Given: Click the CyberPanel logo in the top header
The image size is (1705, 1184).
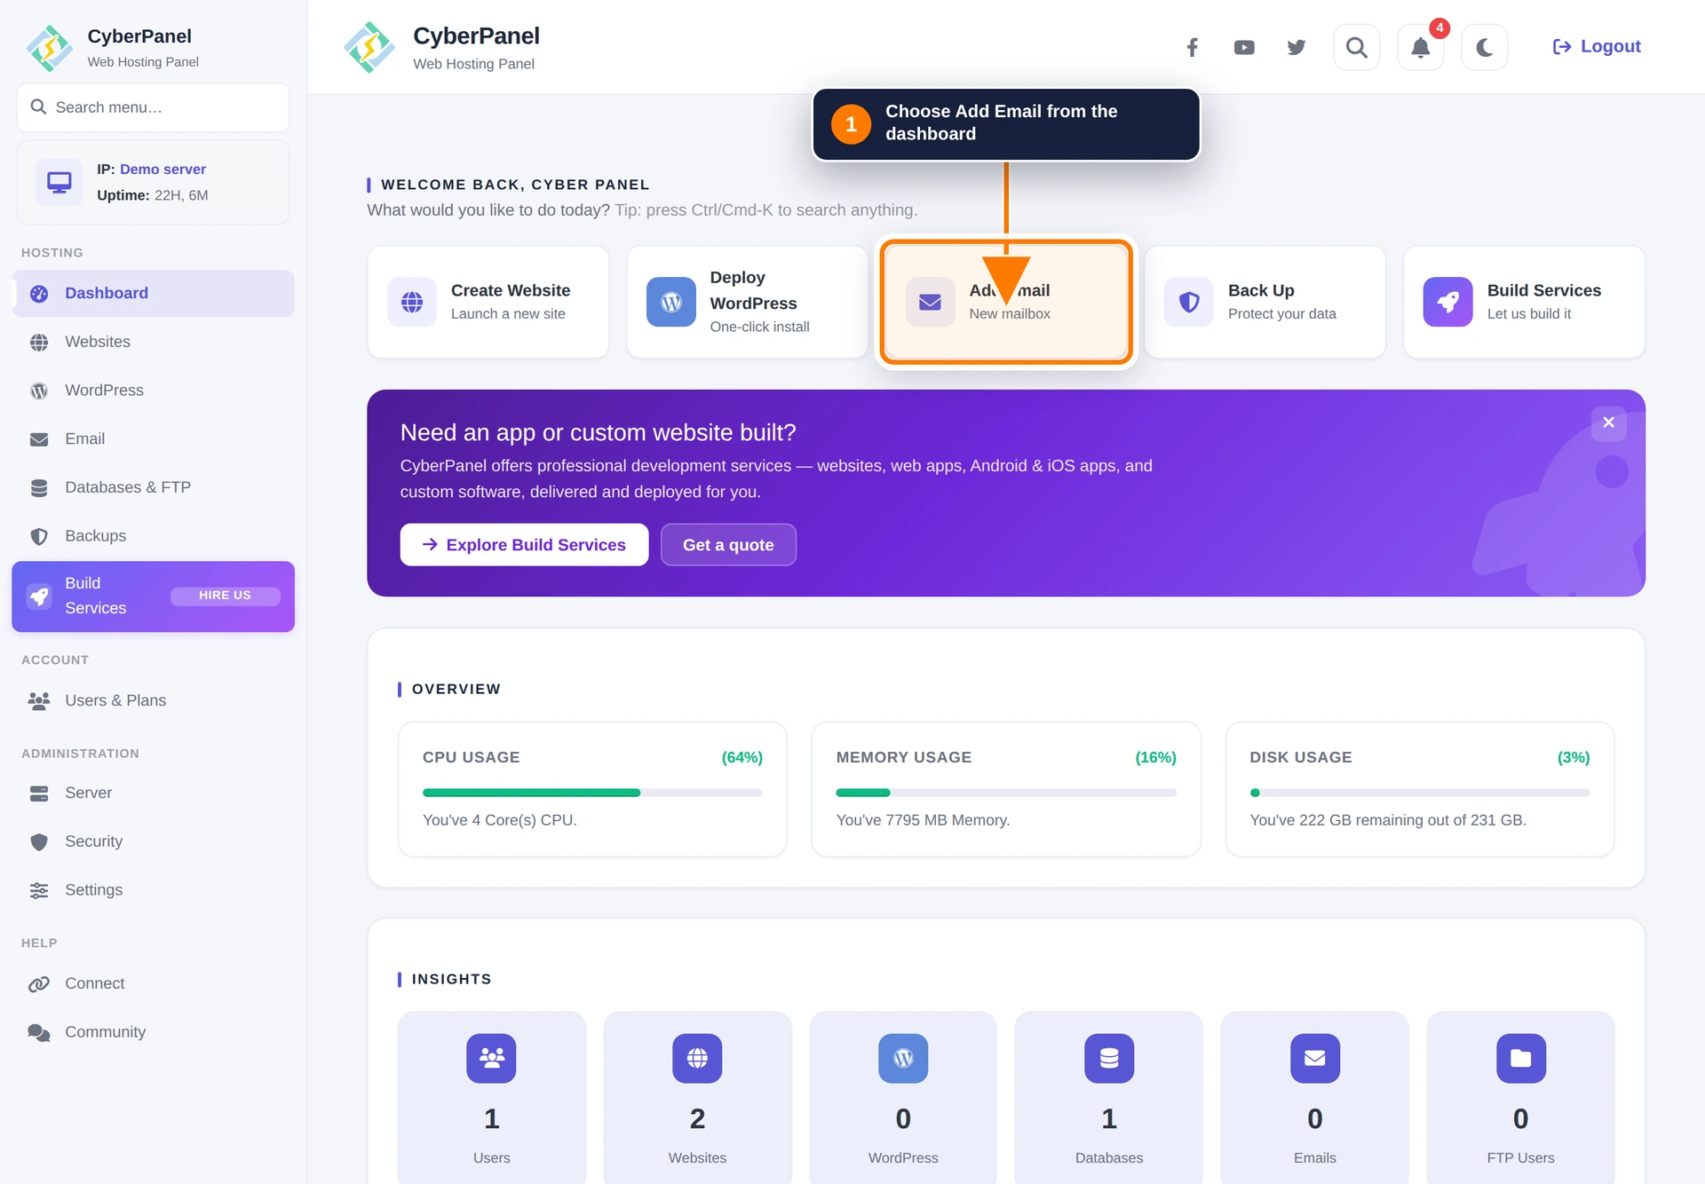Looking at the screenshot, I should (x=369, y=47).
